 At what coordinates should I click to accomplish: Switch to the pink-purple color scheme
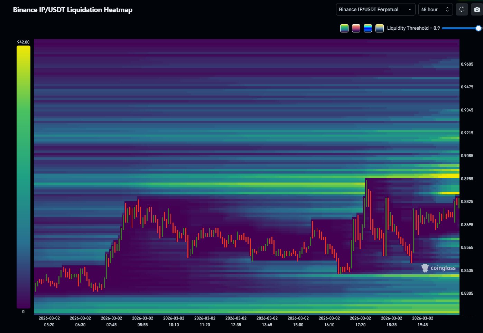[x=356, y=28]
